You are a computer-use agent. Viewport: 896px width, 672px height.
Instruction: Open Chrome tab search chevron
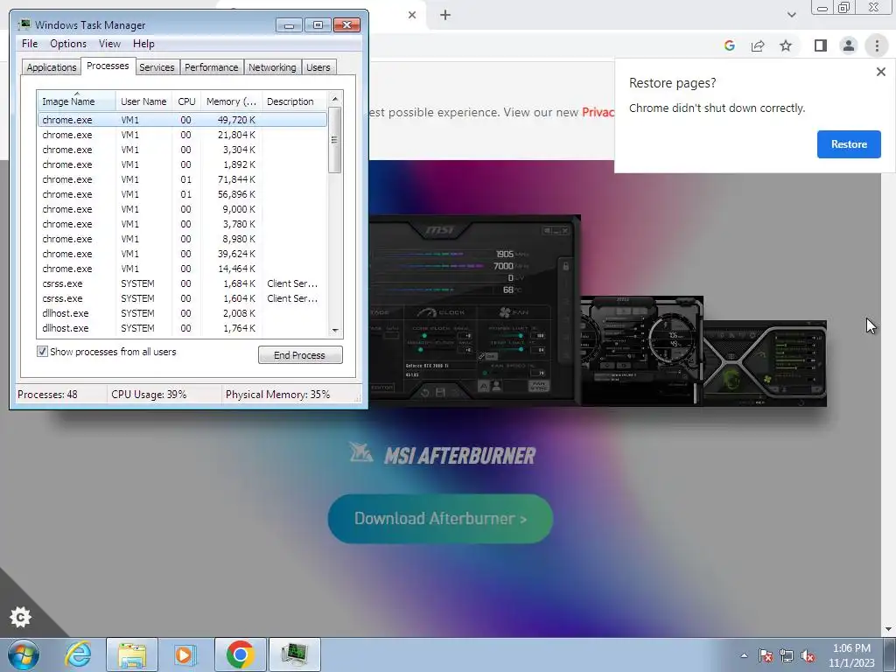coord(791,15)
